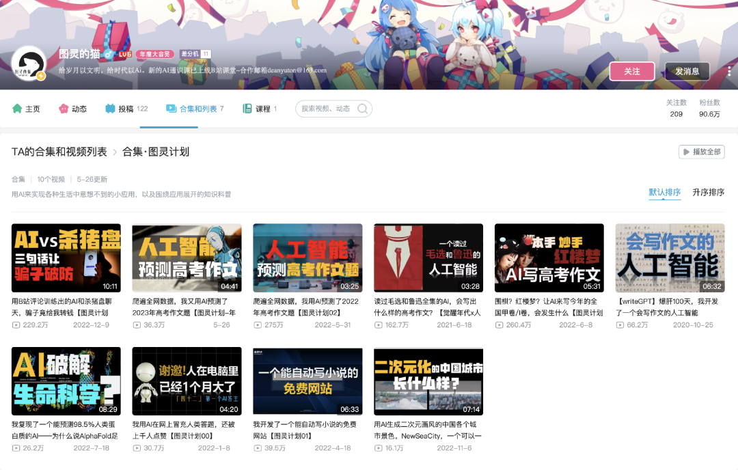Click play count icon beside 39.5万
738x470 pixels.
tap(258, 448)
